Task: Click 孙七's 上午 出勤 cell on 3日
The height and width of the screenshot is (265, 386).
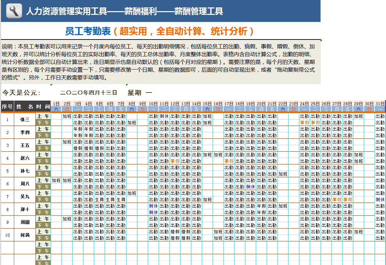Action: (x=78, y=167)
